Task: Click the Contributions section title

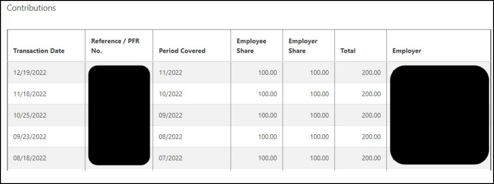Action: click(x=31, y=8)
